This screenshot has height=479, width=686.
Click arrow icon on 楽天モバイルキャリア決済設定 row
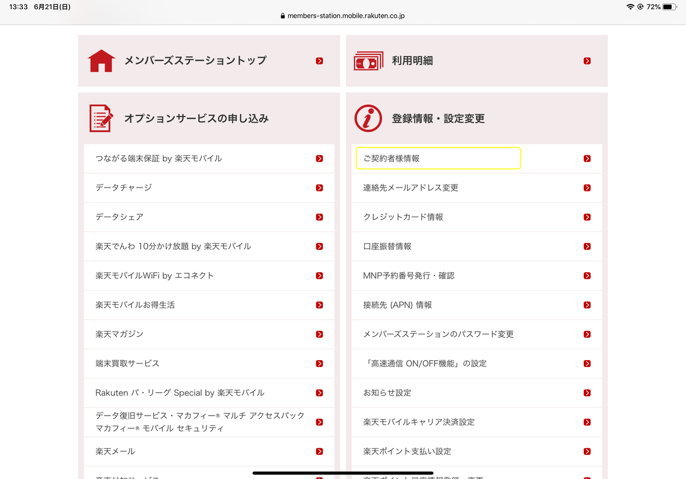[587, 422]
